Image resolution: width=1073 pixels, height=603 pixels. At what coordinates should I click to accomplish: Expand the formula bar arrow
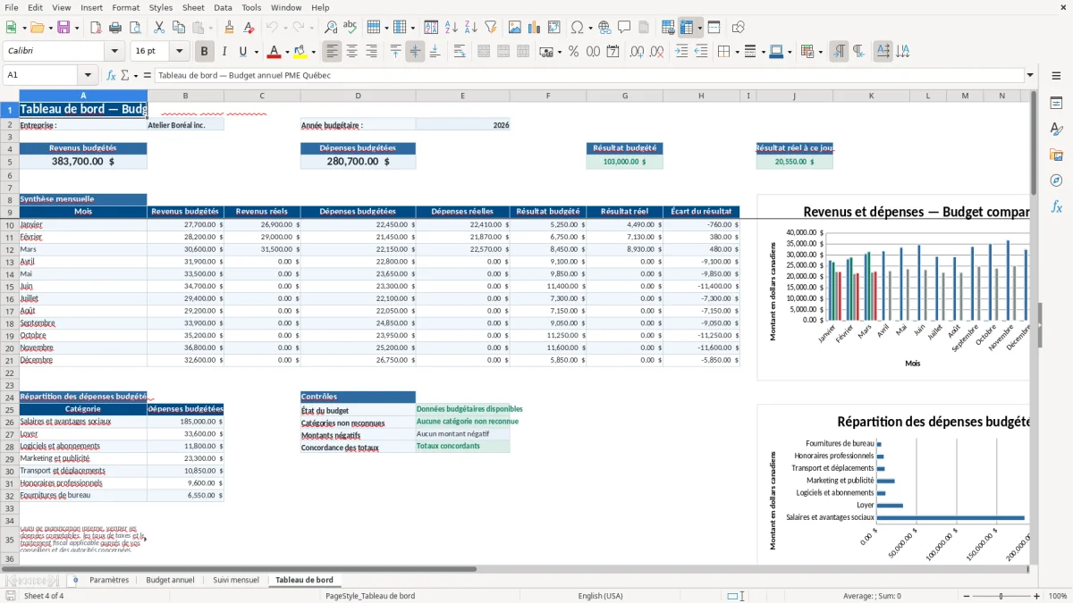coord(1030,75)
